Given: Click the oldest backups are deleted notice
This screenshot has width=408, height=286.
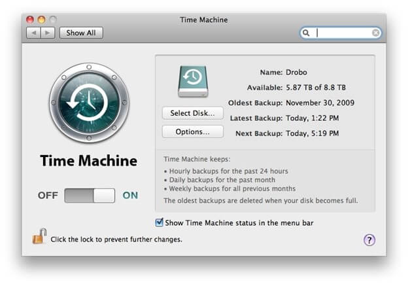Looking at the screenshot, I should [x=261, y=200].
